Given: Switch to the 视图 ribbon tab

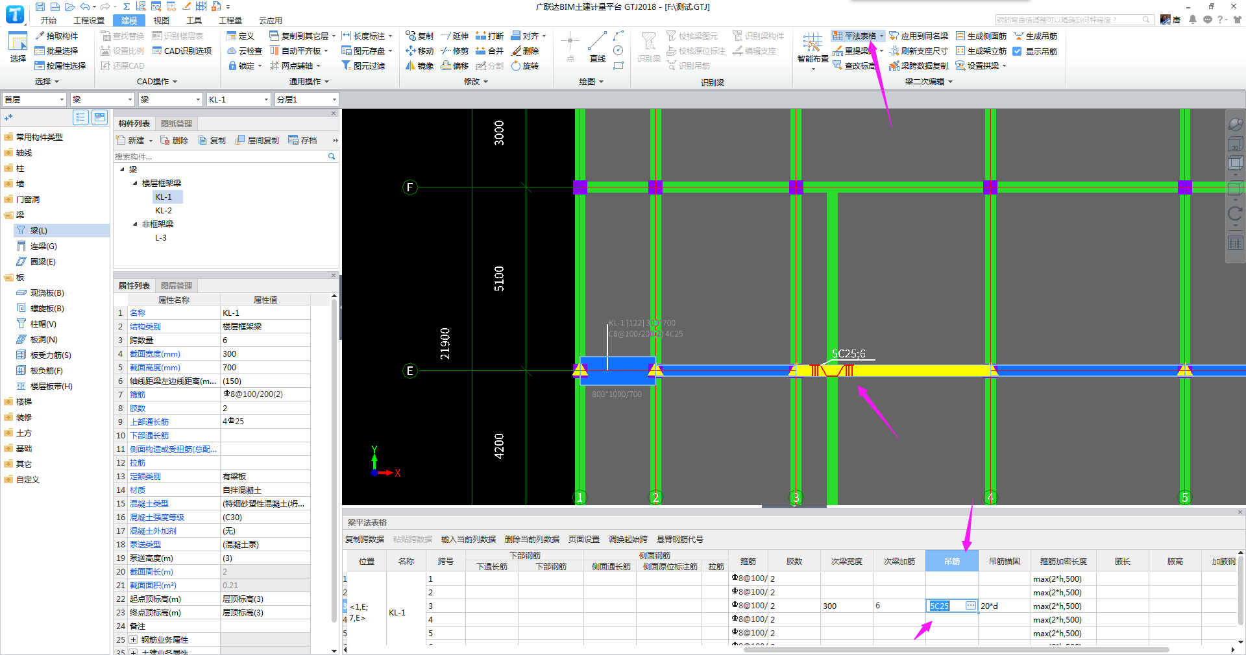Looking at the screenshot, I should (x=162, y=21).
